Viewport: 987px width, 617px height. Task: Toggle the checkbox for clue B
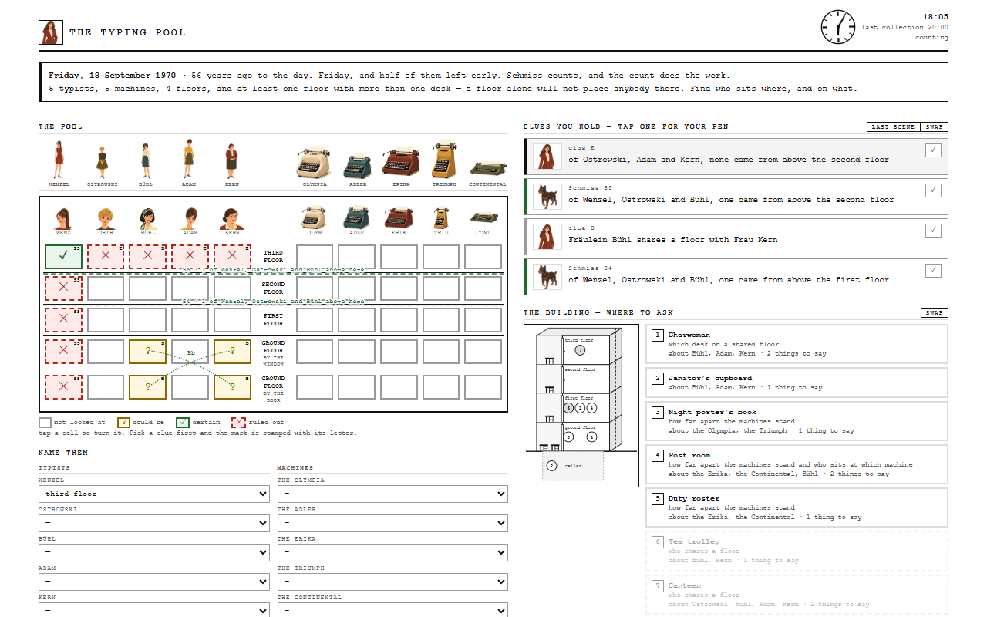[x=933, y=230]
